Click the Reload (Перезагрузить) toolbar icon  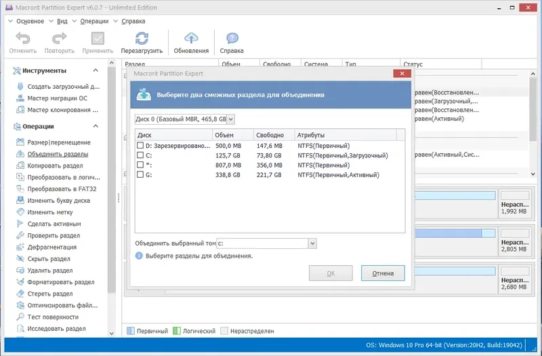pyautogui.click(x=142, y=39)
